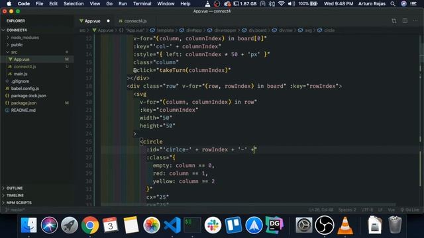The height and width of the screenshot is (238, 424).
Task: Place cursor on line with cx="25"
Action: click(158, 197)
